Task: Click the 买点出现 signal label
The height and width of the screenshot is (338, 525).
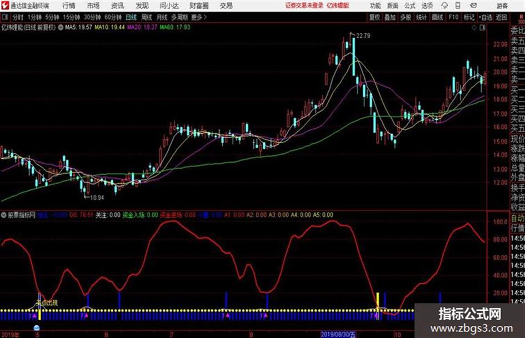Action: click(x=47, y=303)
